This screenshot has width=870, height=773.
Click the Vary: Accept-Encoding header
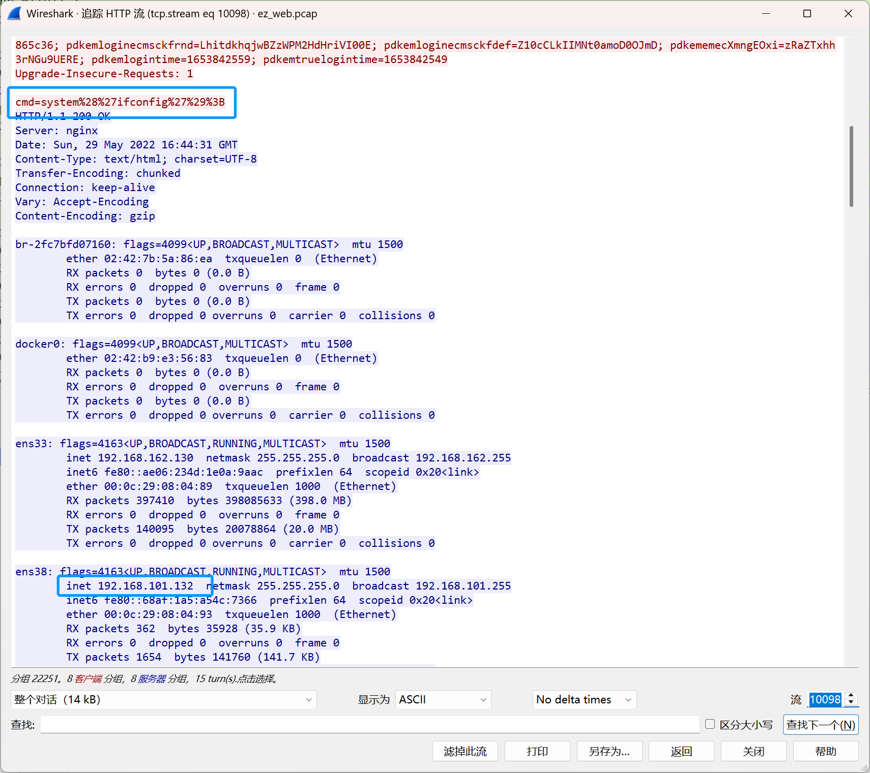[82, 202]
